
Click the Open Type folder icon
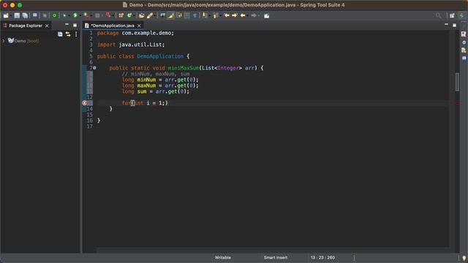coord(141,15)
